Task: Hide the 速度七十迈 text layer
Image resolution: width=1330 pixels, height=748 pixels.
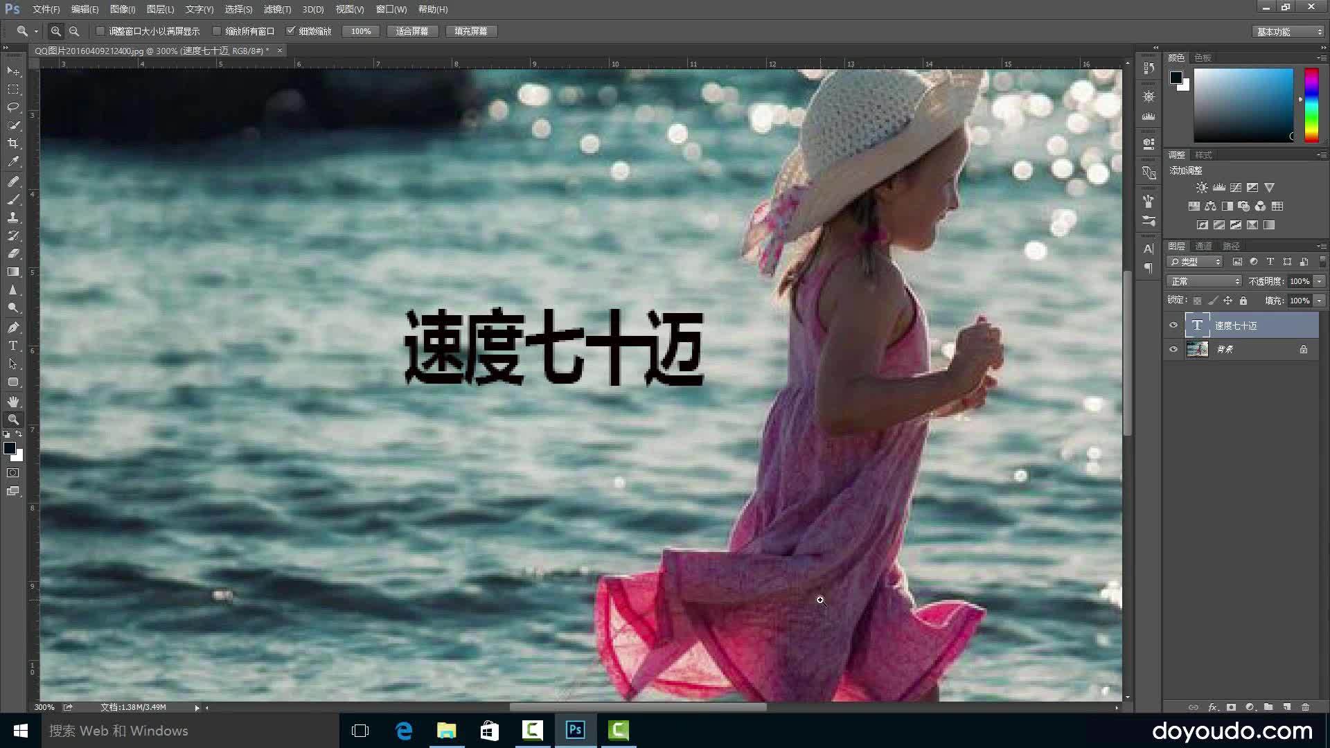Action: click(1173, 326)
